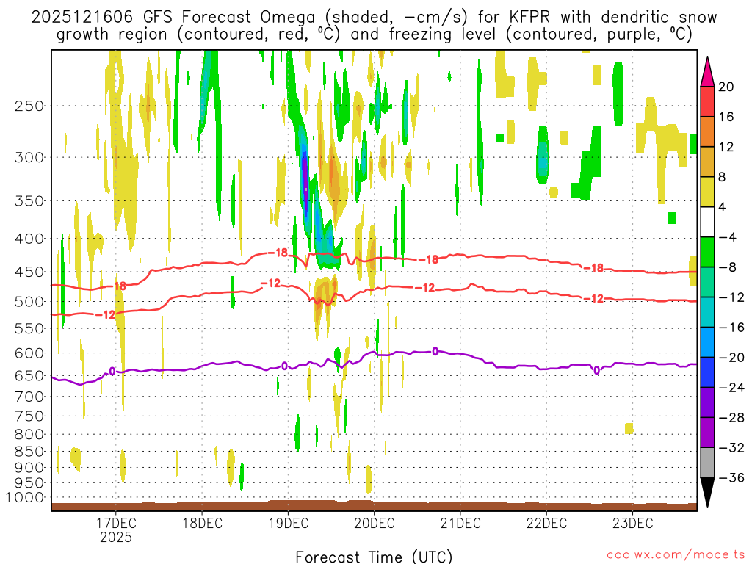
Task: Click the 700 pressure level label
Action: 29,397
